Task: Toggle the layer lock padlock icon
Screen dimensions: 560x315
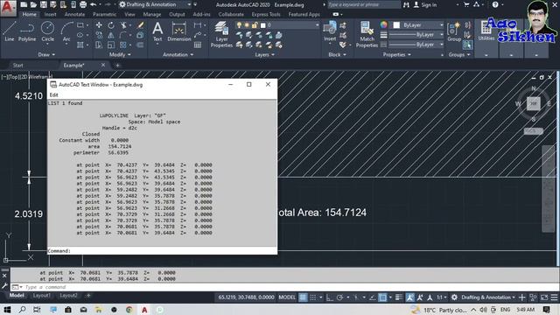Action: [x=255, y=25]
